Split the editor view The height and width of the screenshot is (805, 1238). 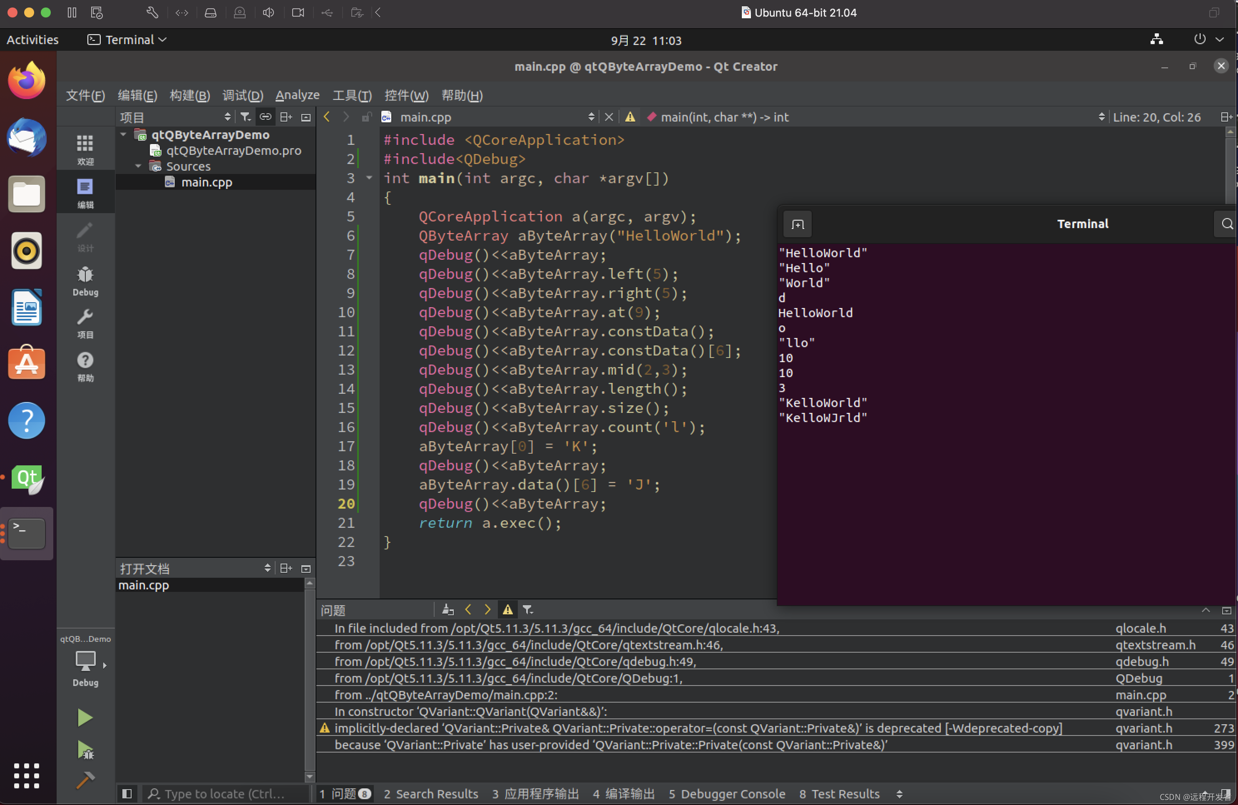coord(1226,117)
